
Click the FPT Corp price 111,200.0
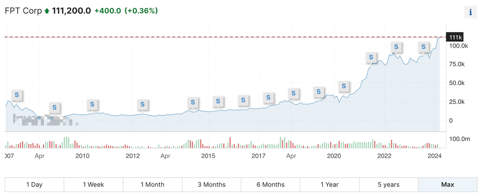pos(71,11)
